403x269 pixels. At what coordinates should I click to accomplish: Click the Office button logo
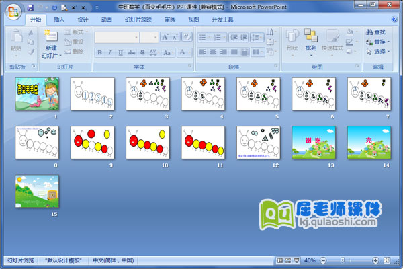13,11
